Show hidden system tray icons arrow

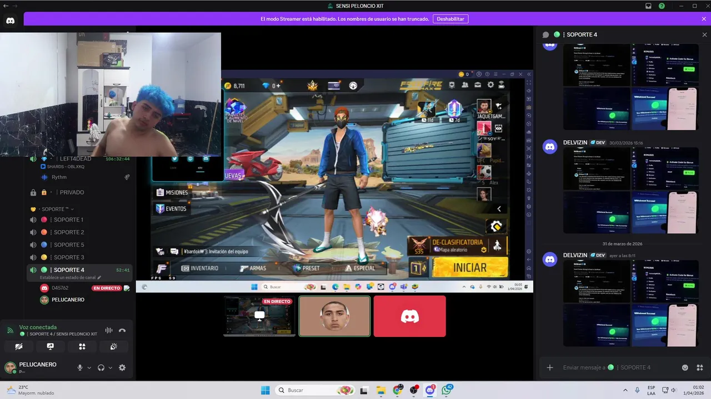[x=625, y=390]
